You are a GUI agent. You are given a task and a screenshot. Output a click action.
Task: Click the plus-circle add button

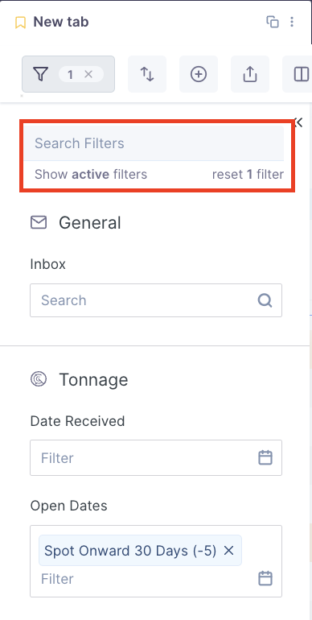point(199,74)
